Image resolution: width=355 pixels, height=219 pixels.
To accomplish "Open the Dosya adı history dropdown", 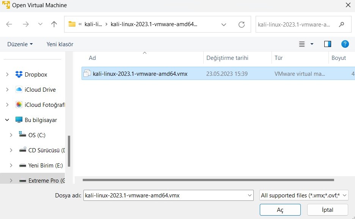I will click(248, 195).
